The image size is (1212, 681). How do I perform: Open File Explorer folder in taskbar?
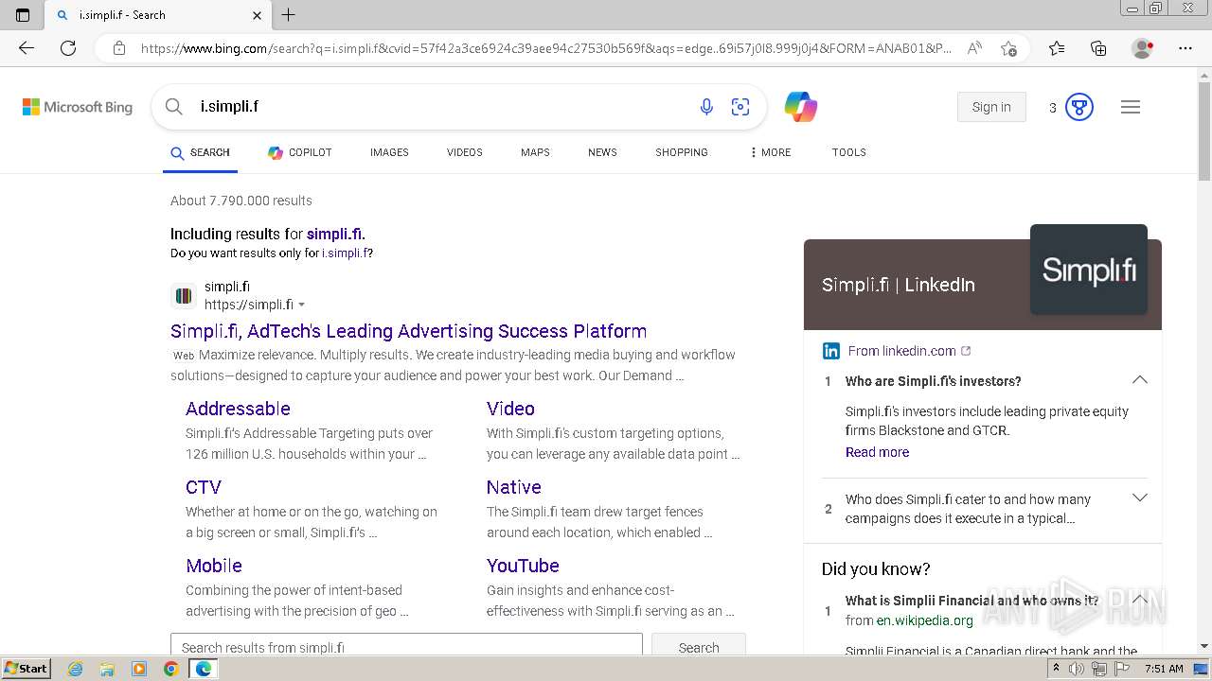[x=107, y=669]
